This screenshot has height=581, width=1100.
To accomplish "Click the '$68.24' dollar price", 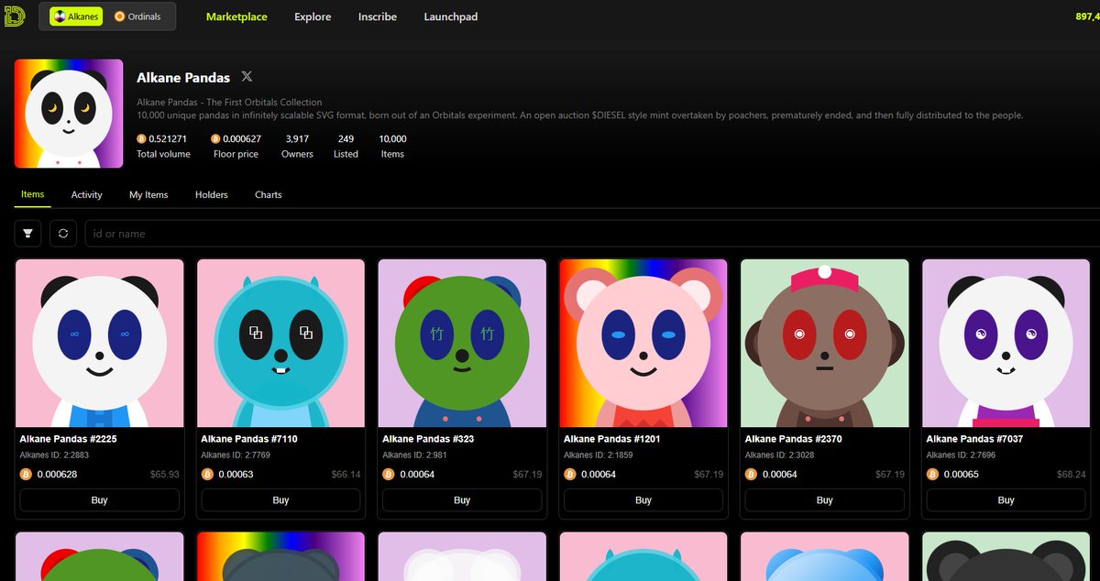I will pos(1072,475).
